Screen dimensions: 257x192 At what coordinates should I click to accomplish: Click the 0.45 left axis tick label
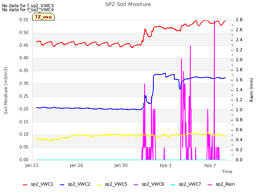[24, 45]
